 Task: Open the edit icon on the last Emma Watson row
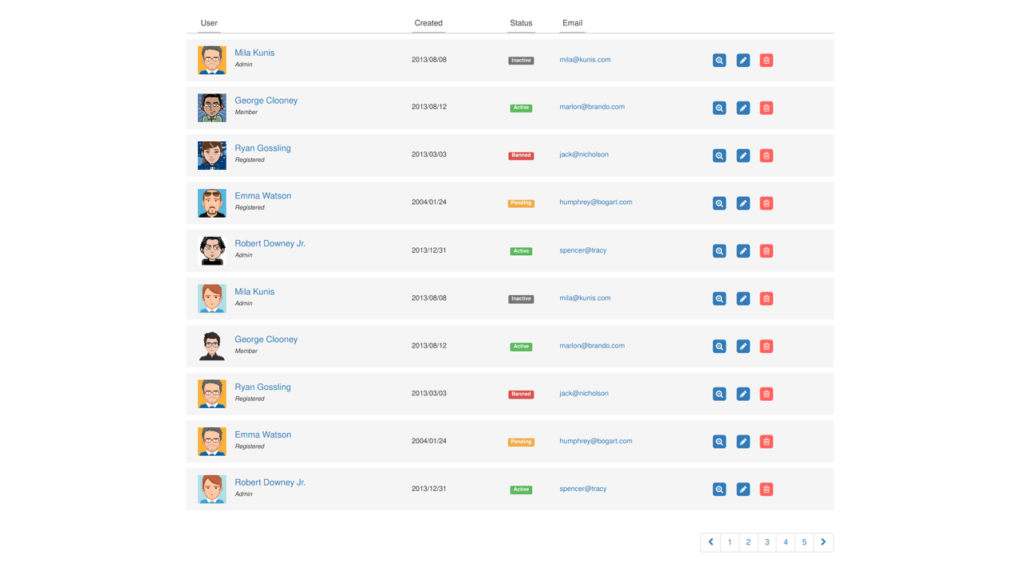[x=743, y=441]
